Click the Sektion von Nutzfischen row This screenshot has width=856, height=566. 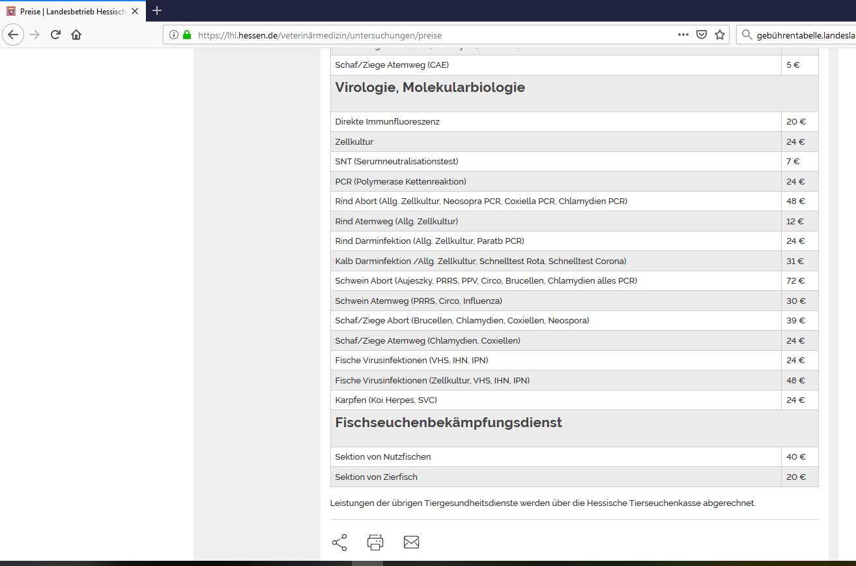pyautogui.click(x=383, y=457)
